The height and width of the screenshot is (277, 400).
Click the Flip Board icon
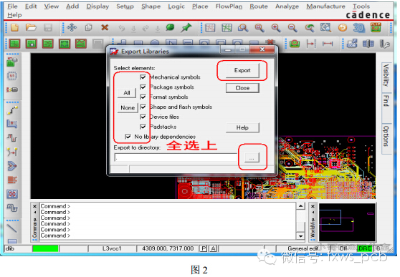[376, 27]
